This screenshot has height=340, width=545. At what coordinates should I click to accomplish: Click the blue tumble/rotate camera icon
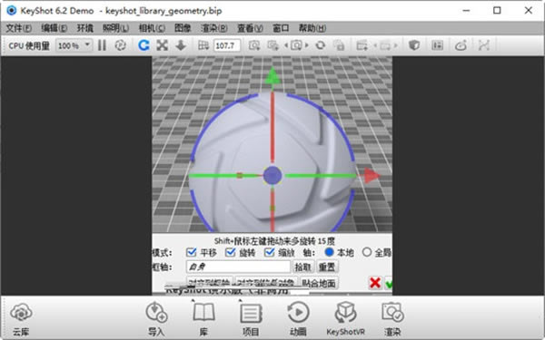144,45
